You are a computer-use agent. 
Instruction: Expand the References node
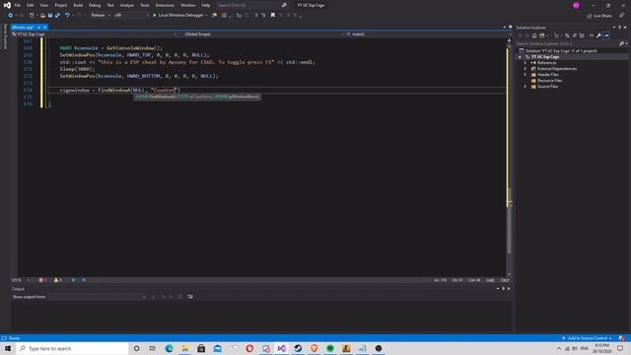tap(526, 63)
